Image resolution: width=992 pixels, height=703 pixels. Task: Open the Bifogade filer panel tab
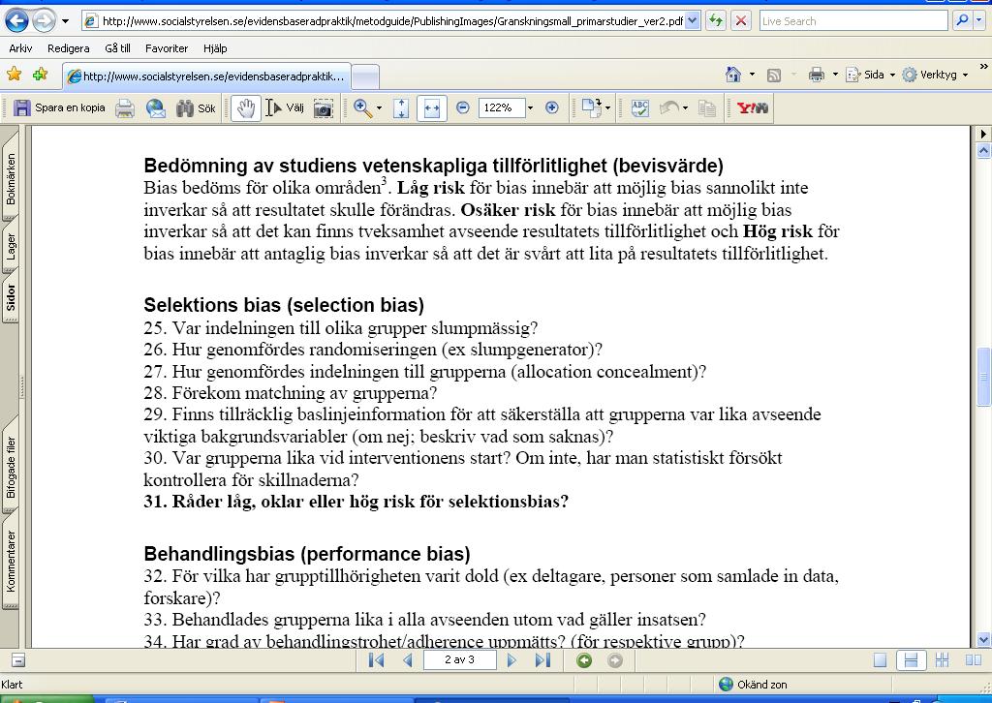point(10,467)
